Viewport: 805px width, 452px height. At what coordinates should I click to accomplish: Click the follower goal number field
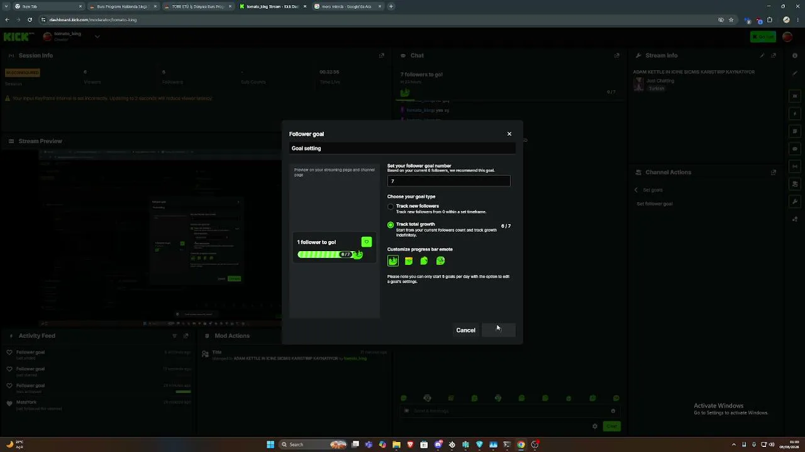[x=448, y=181]
